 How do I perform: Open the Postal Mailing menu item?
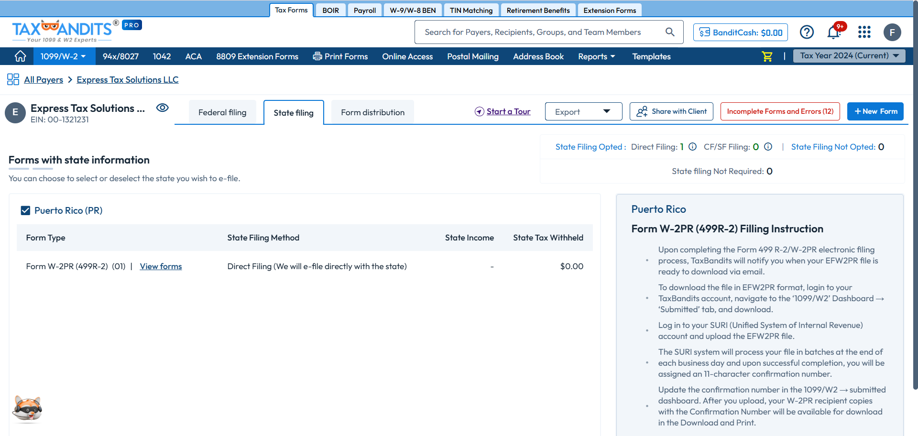(x=473, y=56)
